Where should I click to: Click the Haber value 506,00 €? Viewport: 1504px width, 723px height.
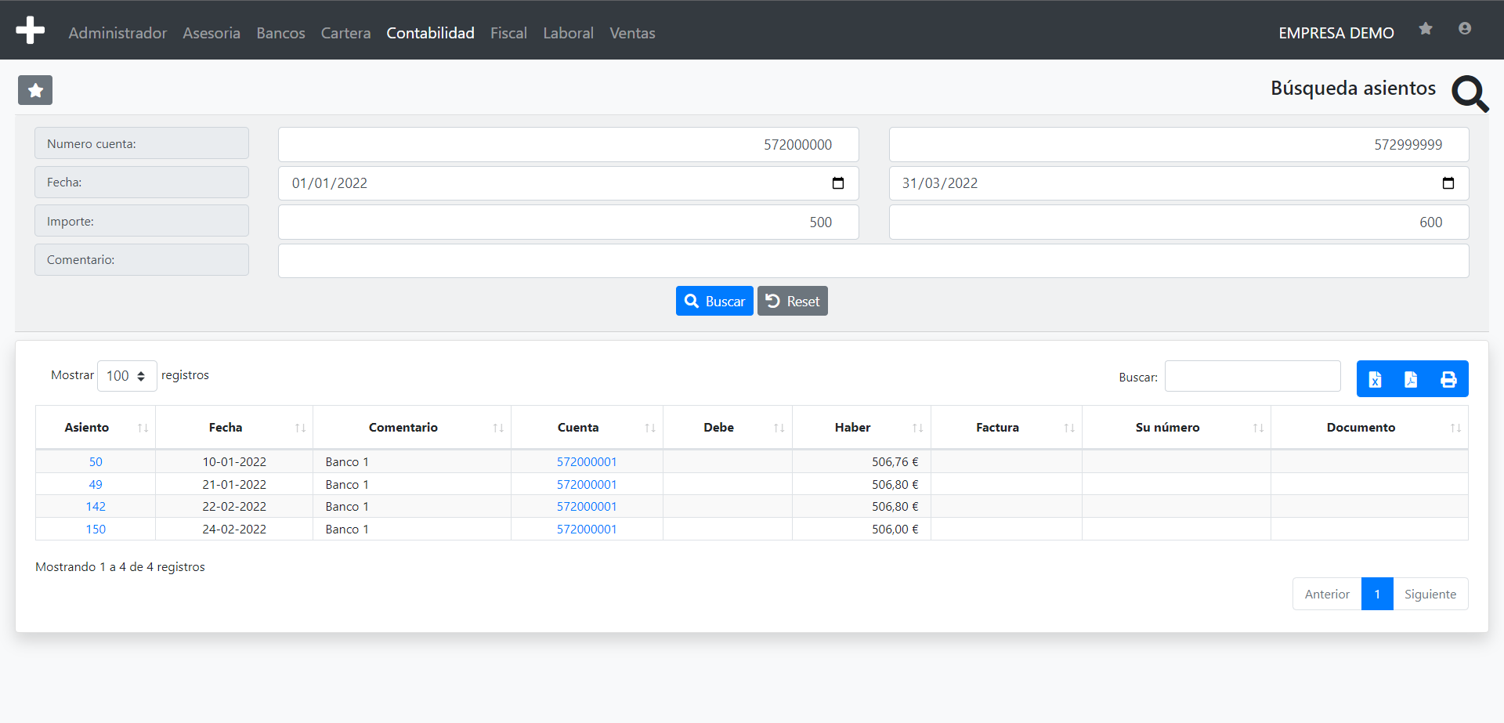click(x=895, y=530)
